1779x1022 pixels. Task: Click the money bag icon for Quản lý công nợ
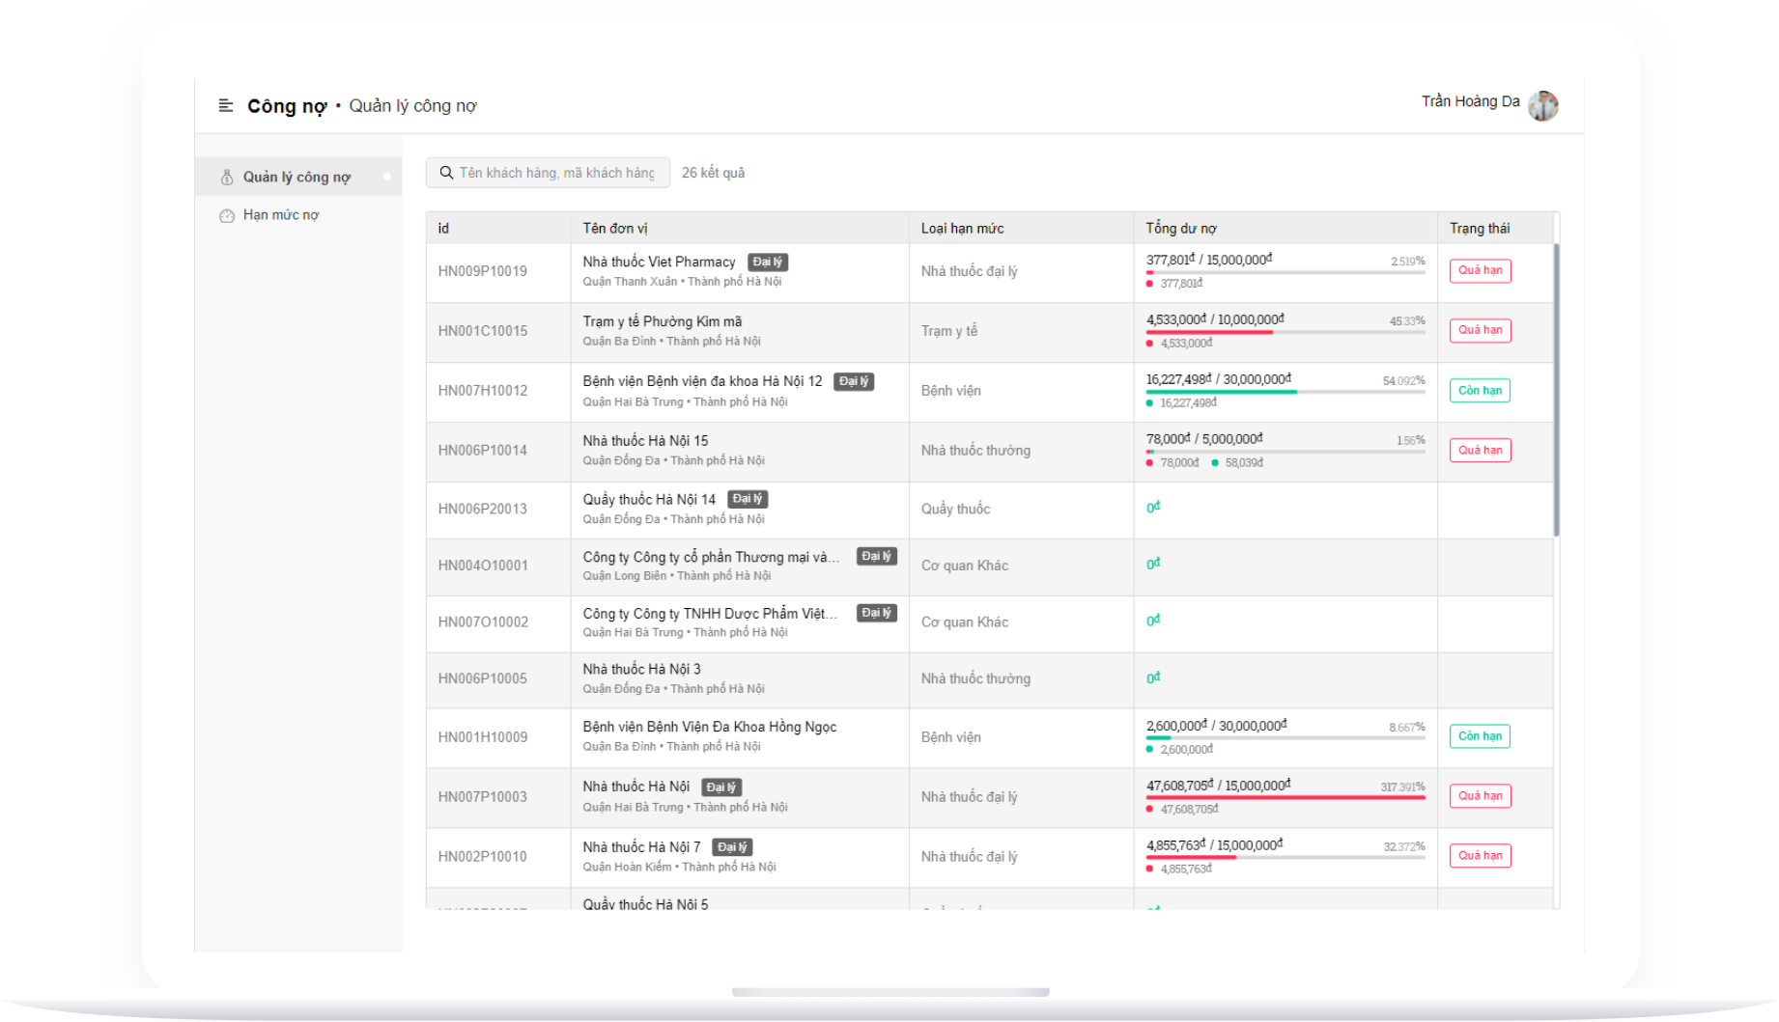pyautogui.click(x=227, y=178)
